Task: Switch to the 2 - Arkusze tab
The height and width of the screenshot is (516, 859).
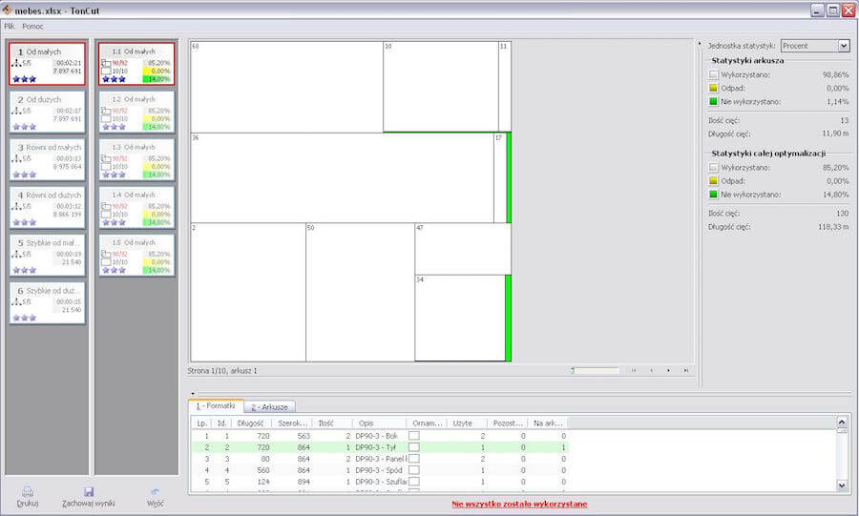Action: pyautogui.click(x=271, y=407)
